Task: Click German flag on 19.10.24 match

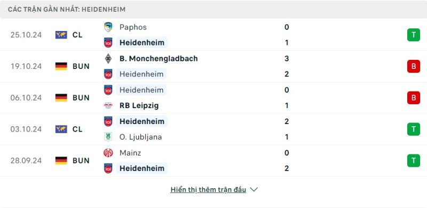Action: 61,66
